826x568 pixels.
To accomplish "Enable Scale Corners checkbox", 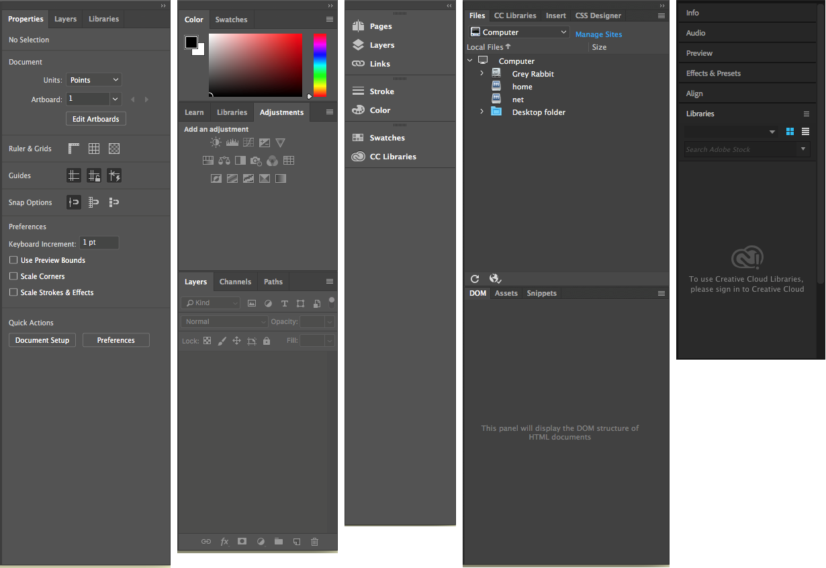I will pos(13,276).
